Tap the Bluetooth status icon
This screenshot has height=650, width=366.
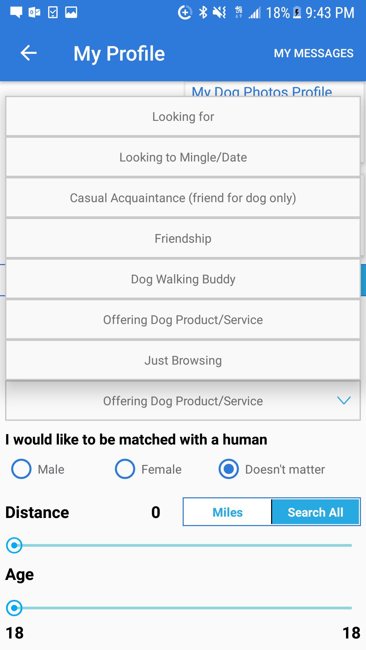coord(203,13)
